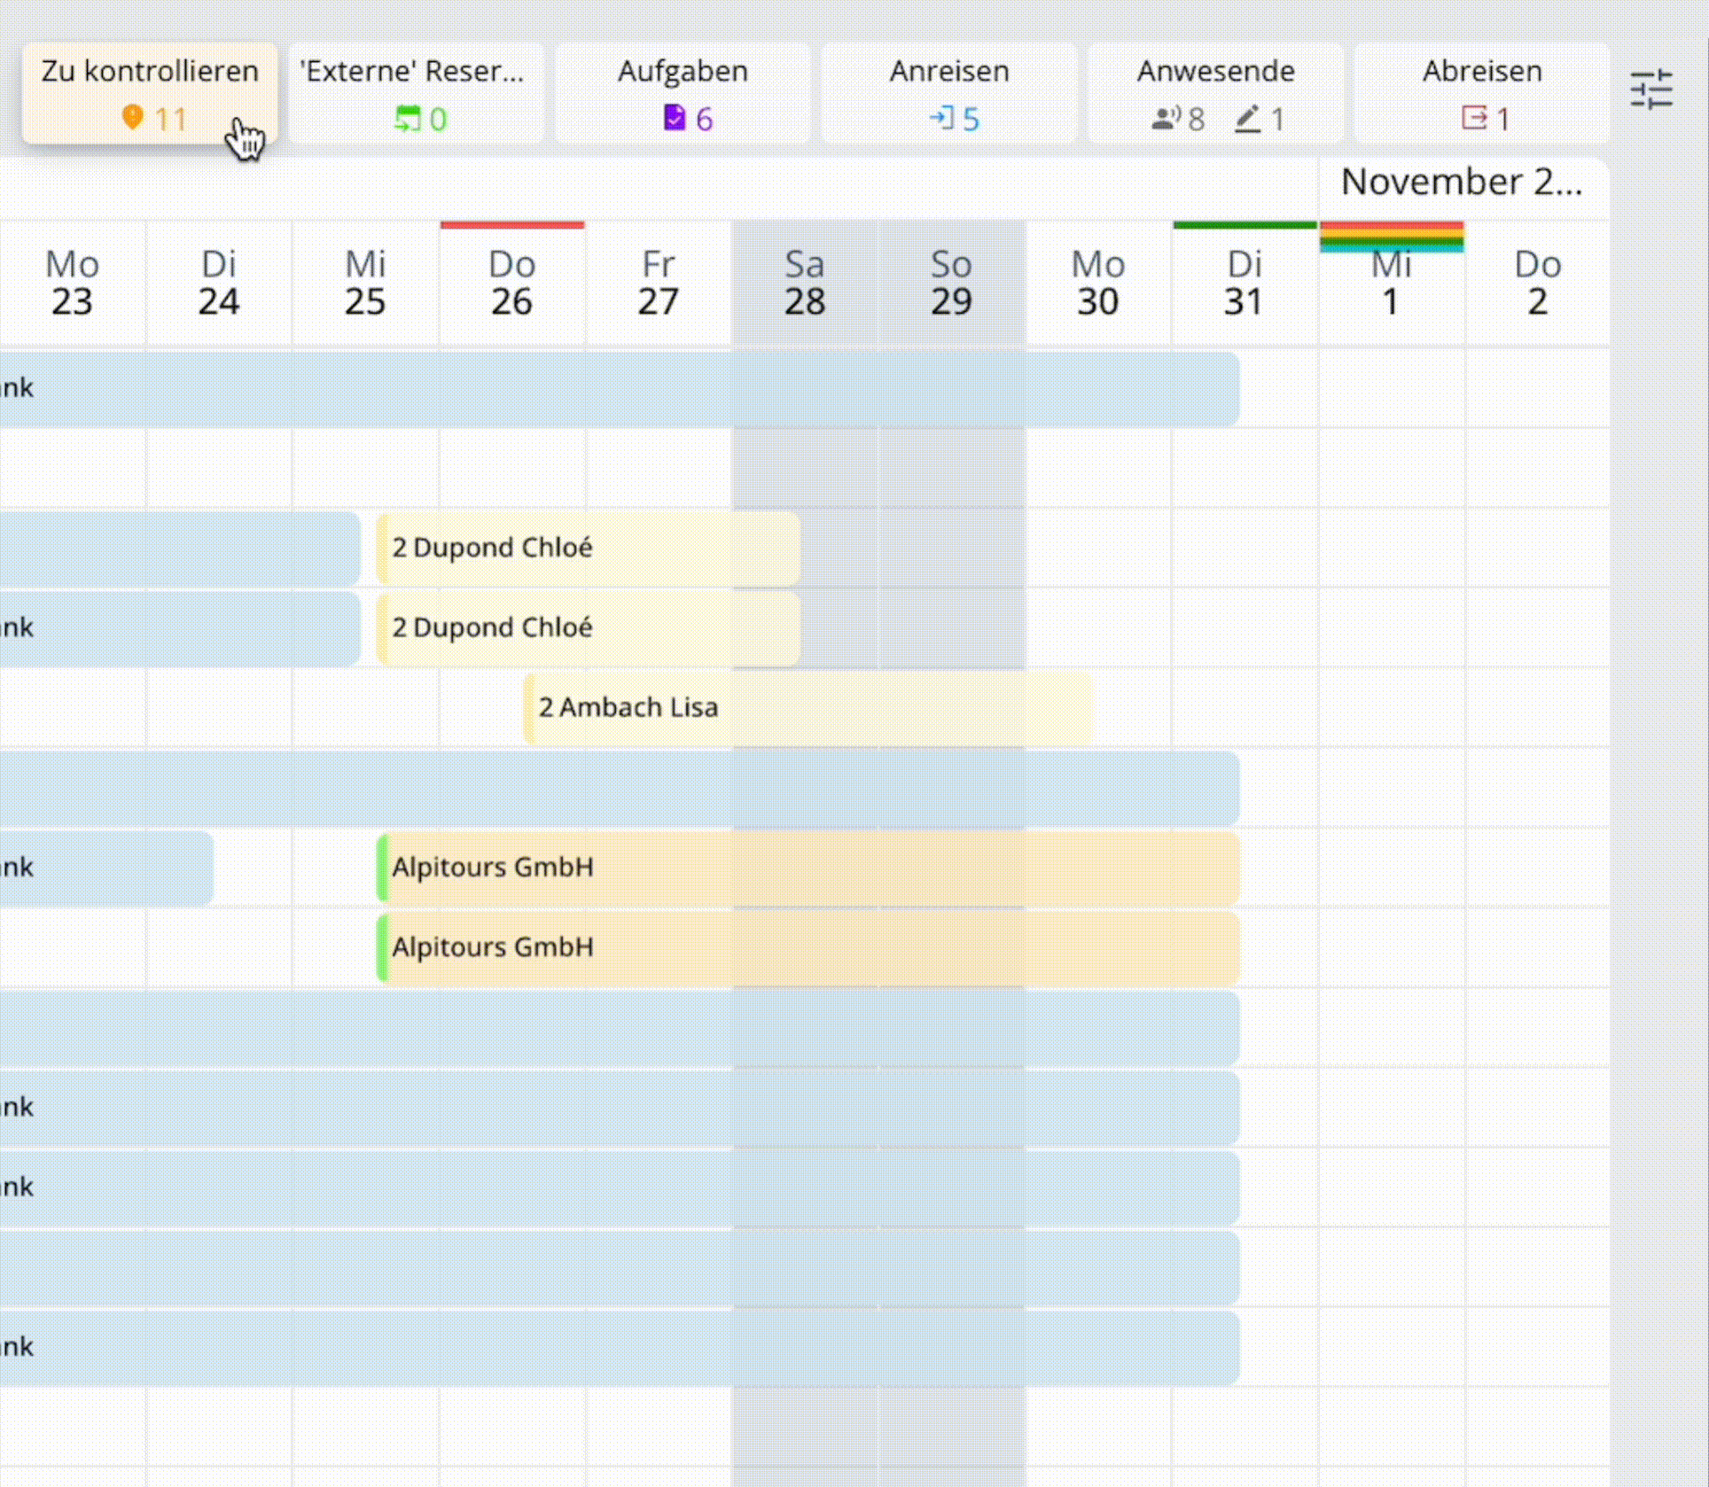Image resolution: width=1709 pixels, height=1487 pixels.
Task: Click pencil icon in Anwesende card
Action: point(1248,118)
